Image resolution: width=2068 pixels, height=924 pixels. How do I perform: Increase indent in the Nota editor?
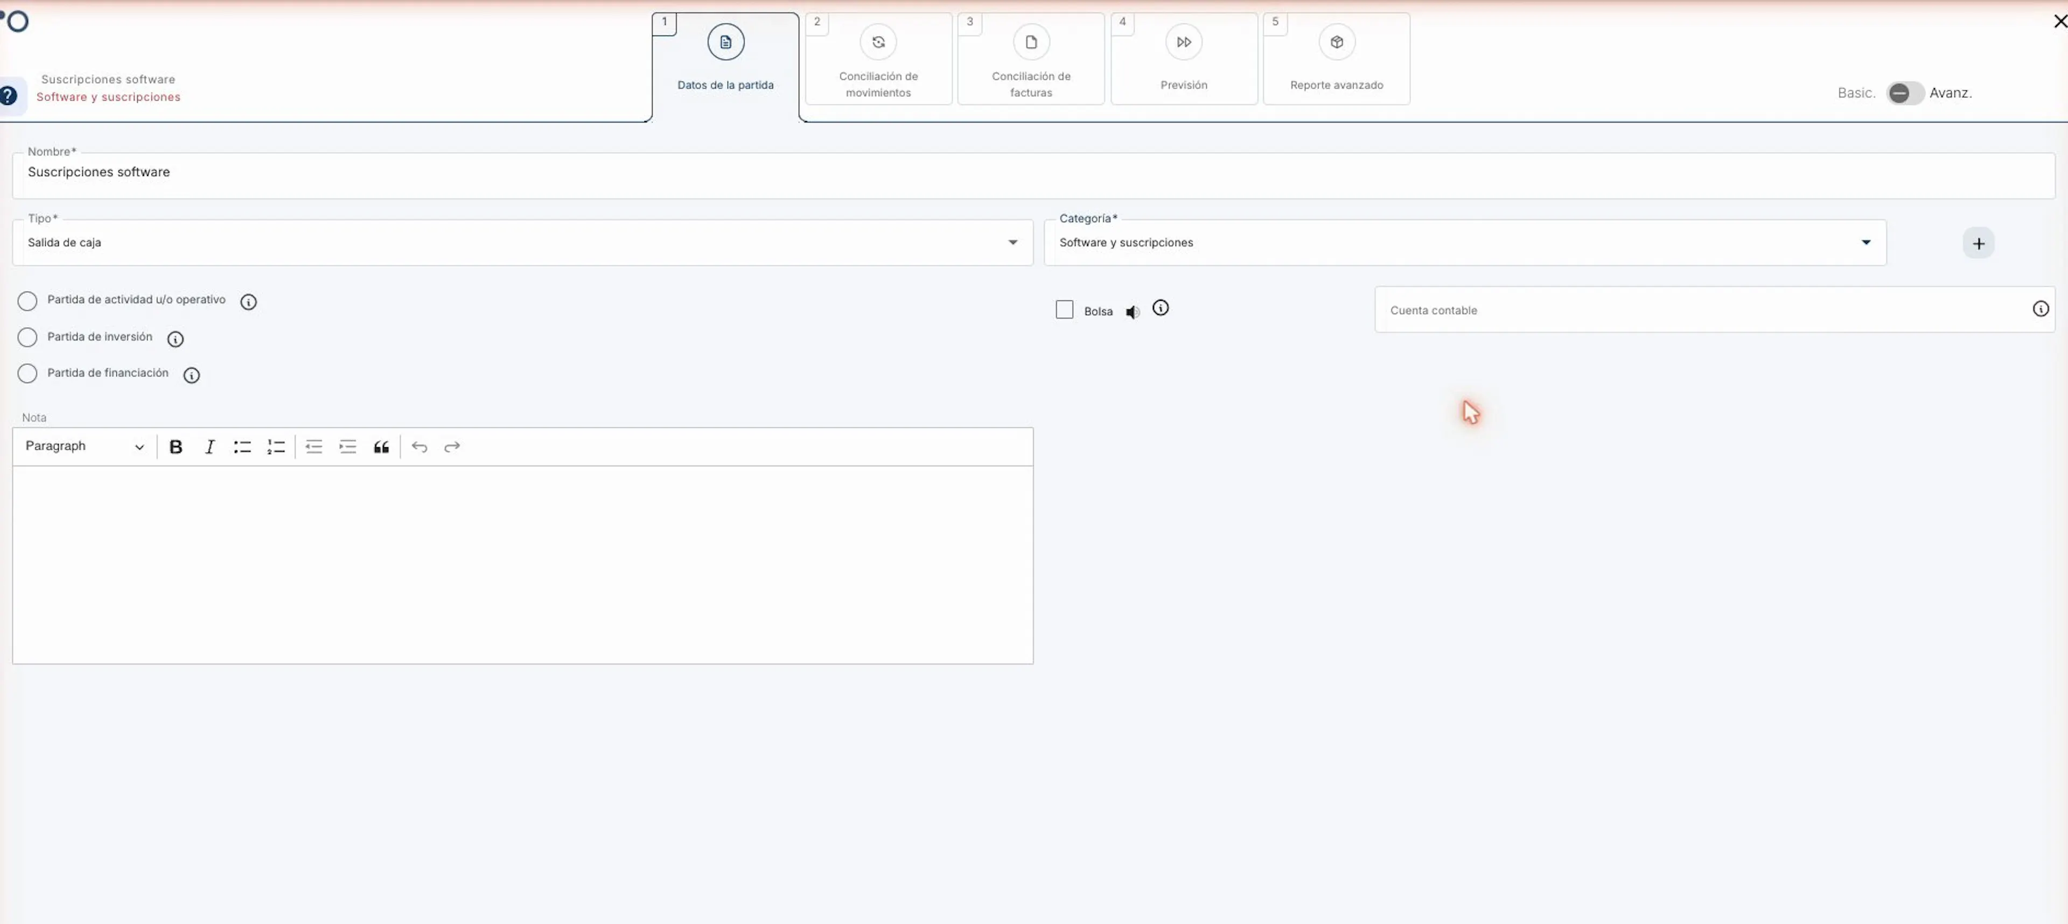tap(347, 447)
